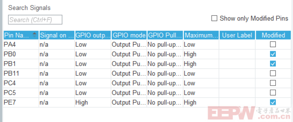Tick the Modified checkbox for PA4

click(x=273, y=44)
